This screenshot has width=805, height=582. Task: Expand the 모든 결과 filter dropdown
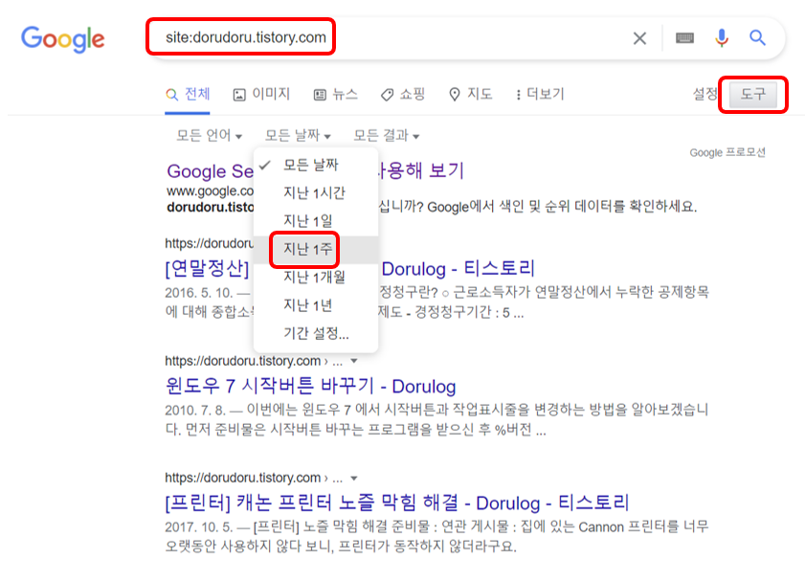386,136
